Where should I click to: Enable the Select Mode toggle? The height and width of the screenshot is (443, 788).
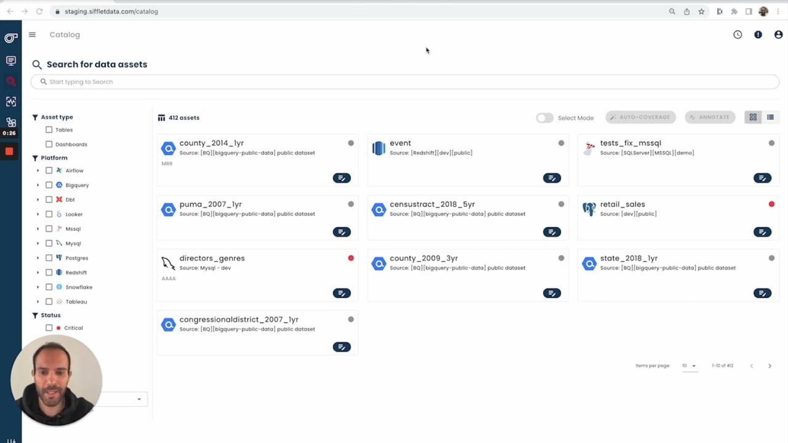[544, 118]
